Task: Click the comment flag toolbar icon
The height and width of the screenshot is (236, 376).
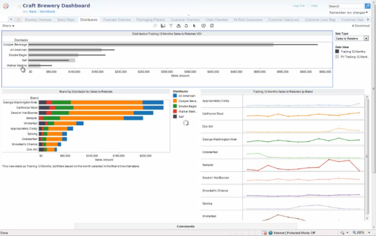Action: point(155,26)
